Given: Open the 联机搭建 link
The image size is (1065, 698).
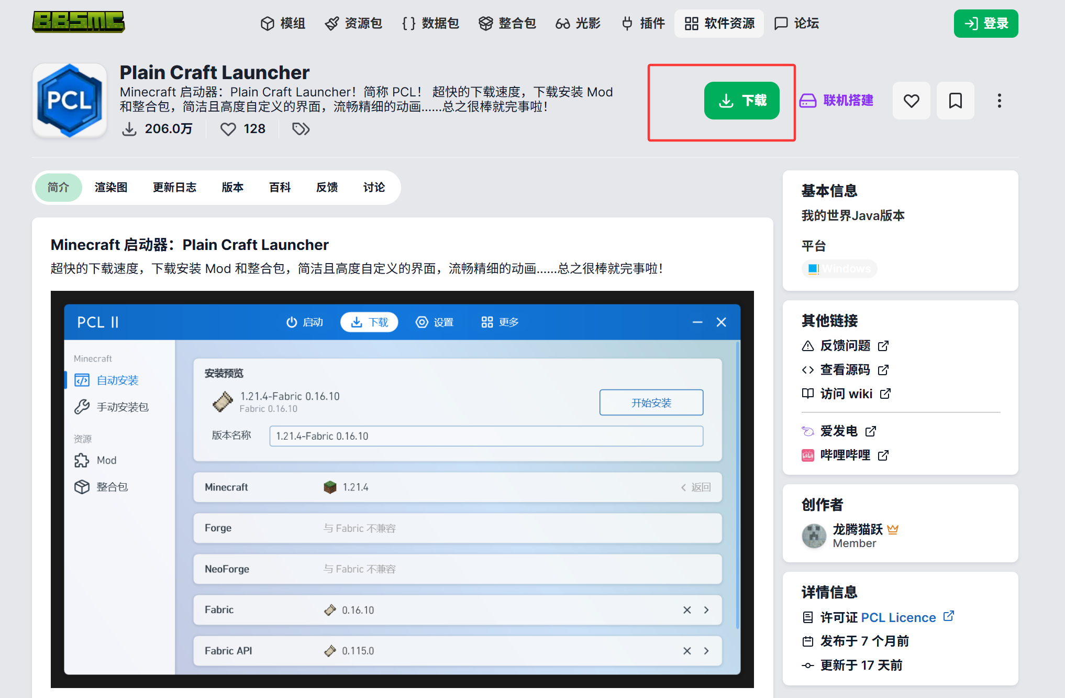Looking at the screenshot, I should click(836, 101).
